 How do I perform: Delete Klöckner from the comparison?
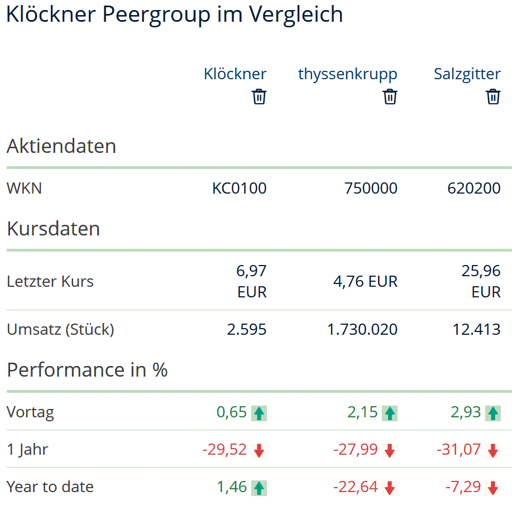coord(259,97)
